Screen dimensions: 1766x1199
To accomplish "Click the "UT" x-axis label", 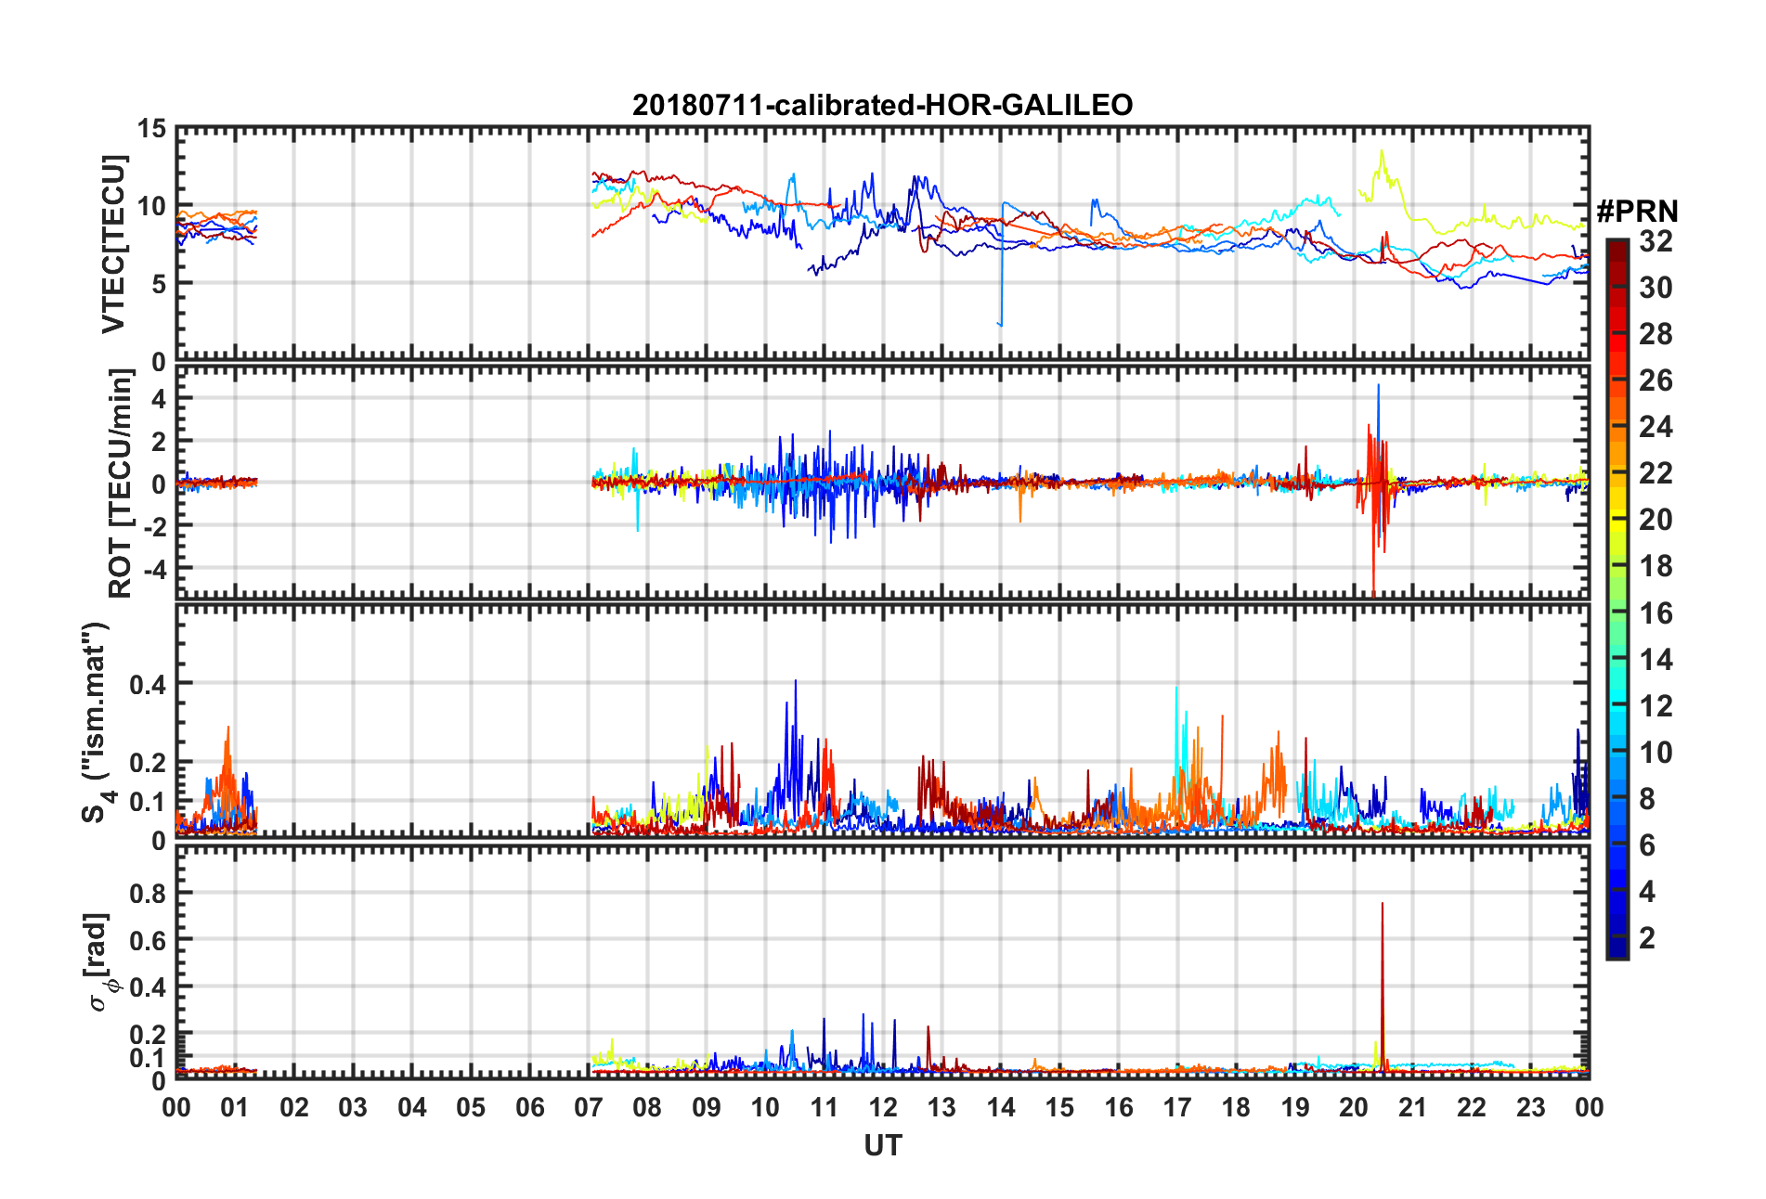I will [883, 1146].
